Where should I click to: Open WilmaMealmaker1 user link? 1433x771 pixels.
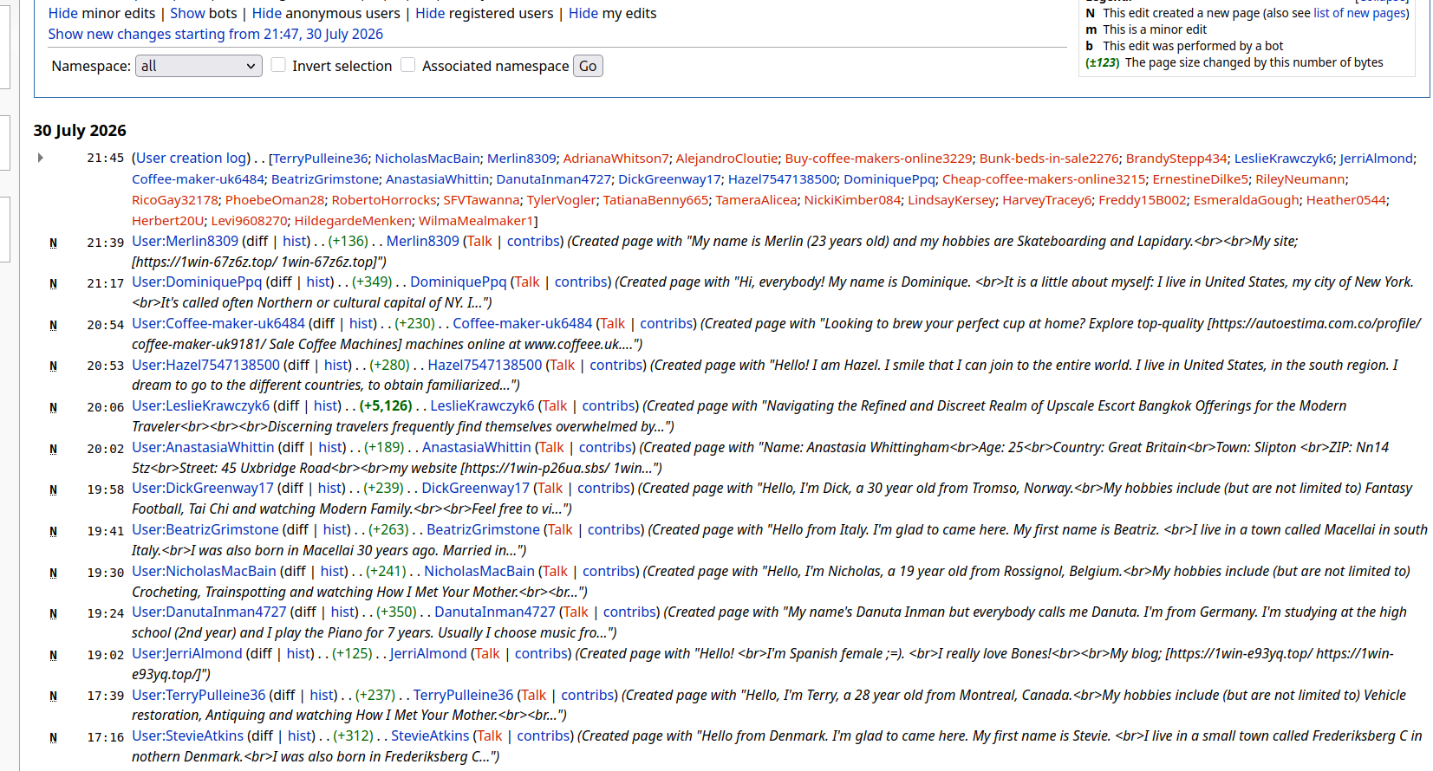(476, 220)
